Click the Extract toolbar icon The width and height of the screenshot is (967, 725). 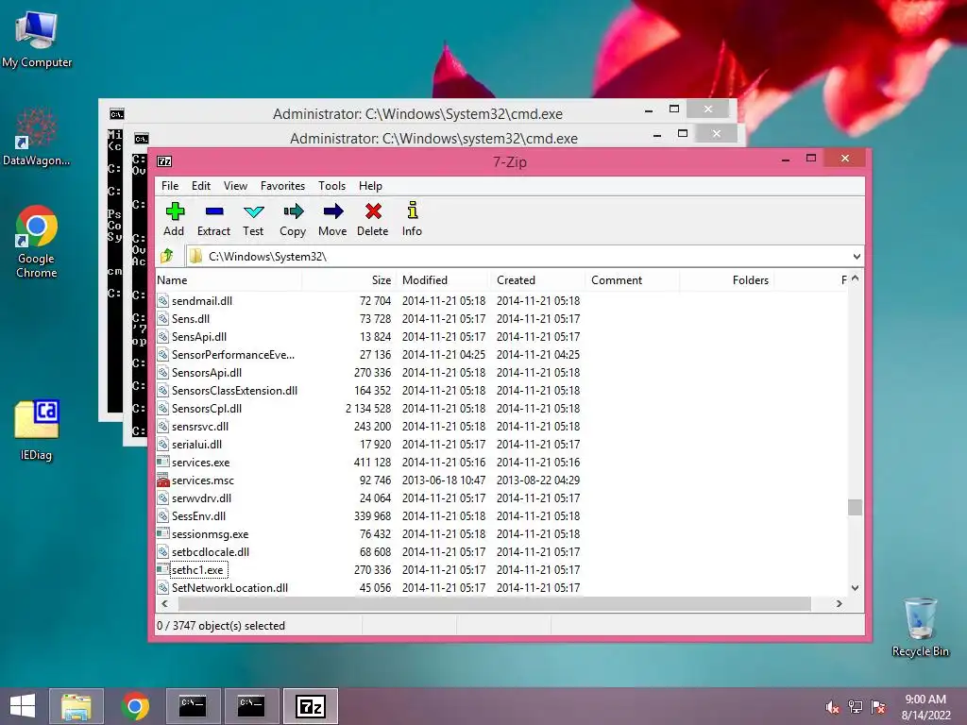(x=214, y=211)
